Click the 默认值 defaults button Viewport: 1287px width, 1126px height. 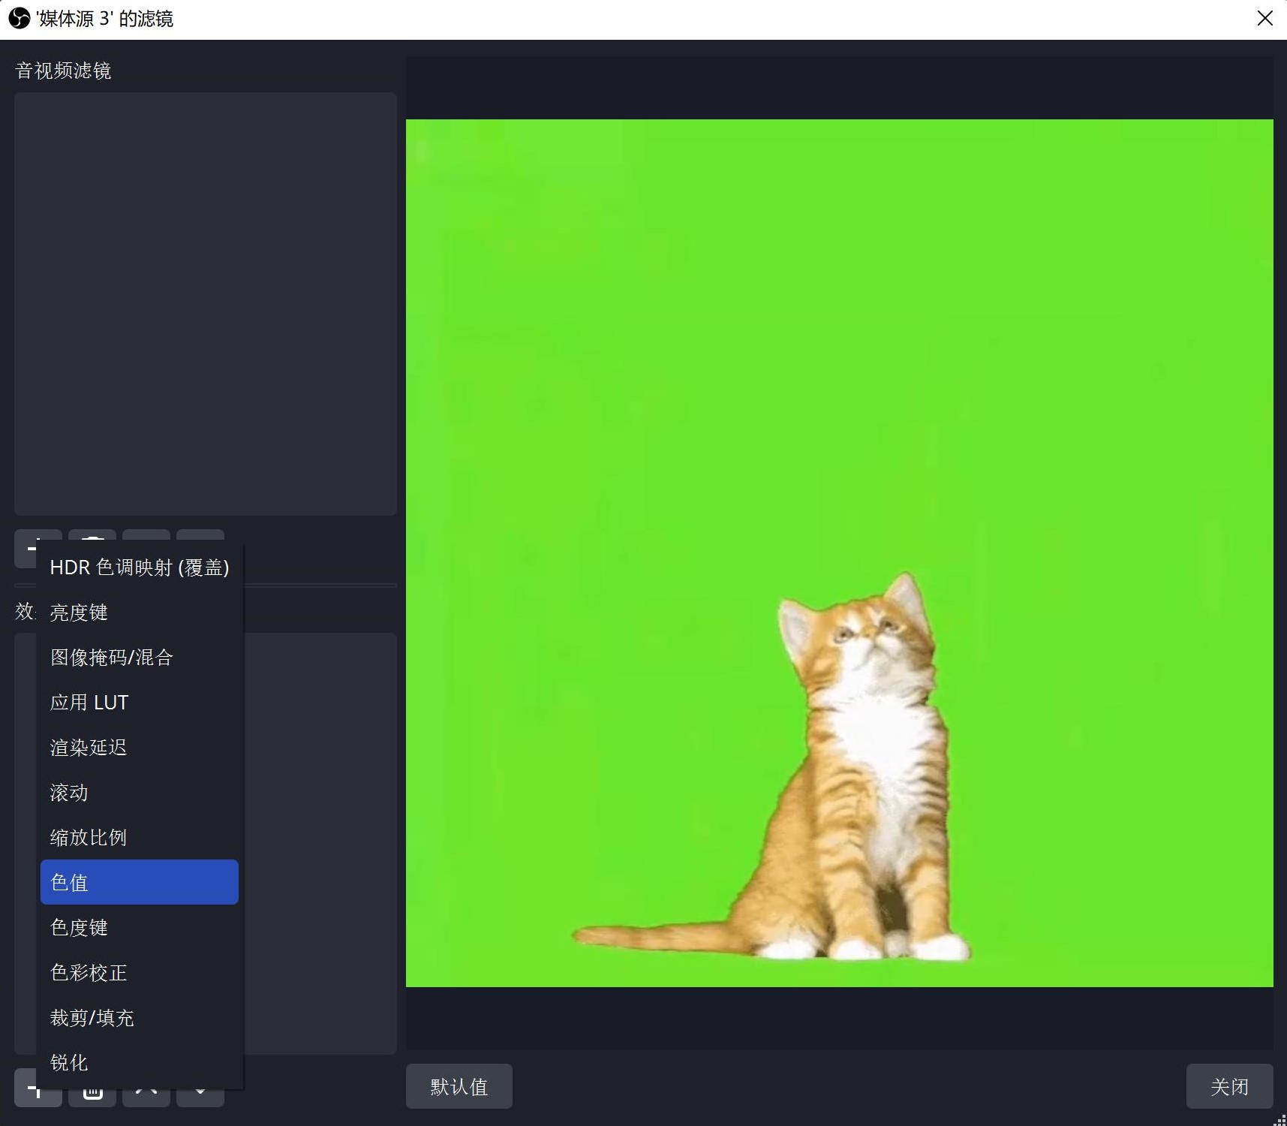459,1086
